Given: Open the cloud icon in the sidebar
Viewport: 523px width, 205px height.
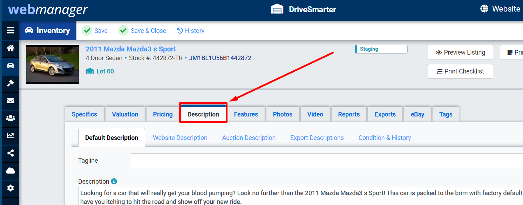Looking at the screenshot, I should click(x=10, y=171).
